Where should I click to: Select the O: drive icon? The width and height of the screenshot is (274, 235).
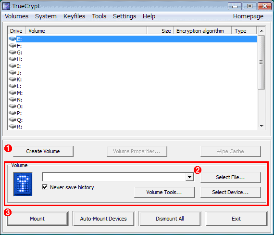12,106
